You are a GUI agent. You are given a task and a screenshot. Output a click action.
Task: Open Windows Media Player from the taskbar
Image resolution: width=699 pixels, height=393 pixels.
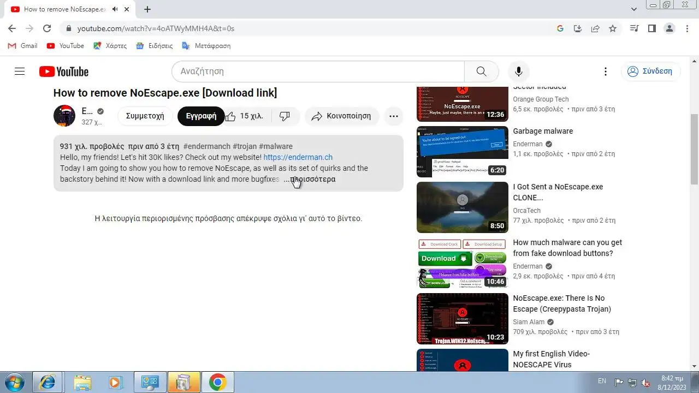(x=115, y=382)
